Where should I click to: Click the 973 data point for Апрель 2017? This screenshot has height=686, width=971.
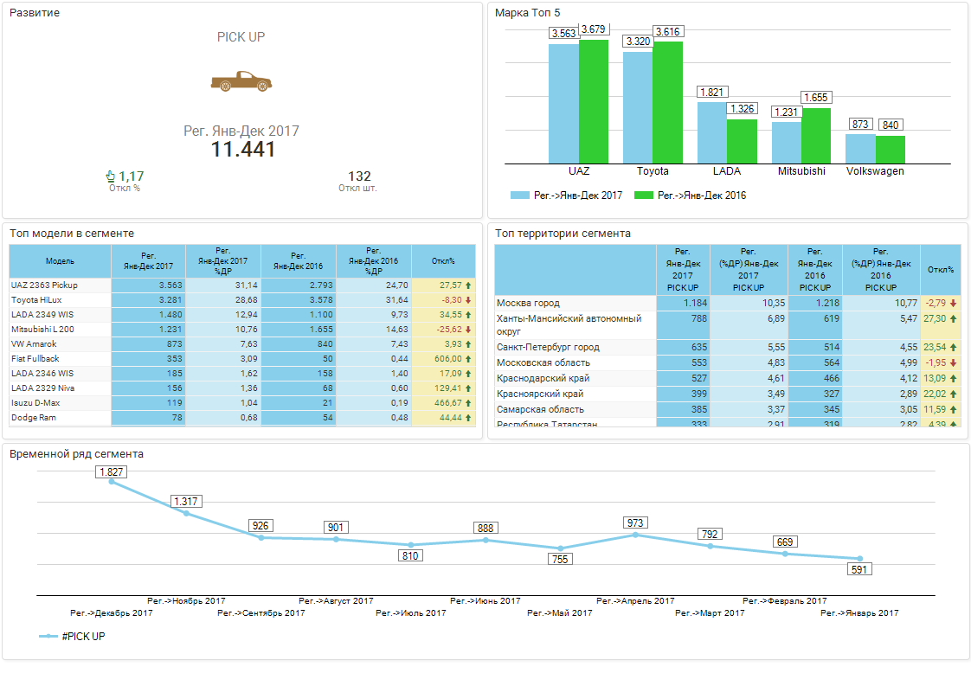click(635, 535)
